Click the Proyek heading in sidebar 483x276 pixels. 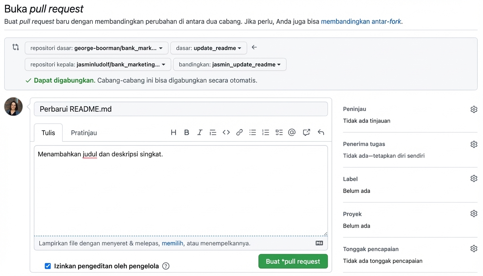pyautogui.click(x=352, y=214)
